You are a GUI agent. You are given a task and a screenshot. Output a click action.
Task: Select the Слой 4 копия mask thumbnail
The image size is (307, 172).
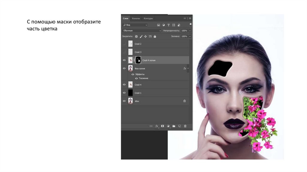[x=138, y=60]
